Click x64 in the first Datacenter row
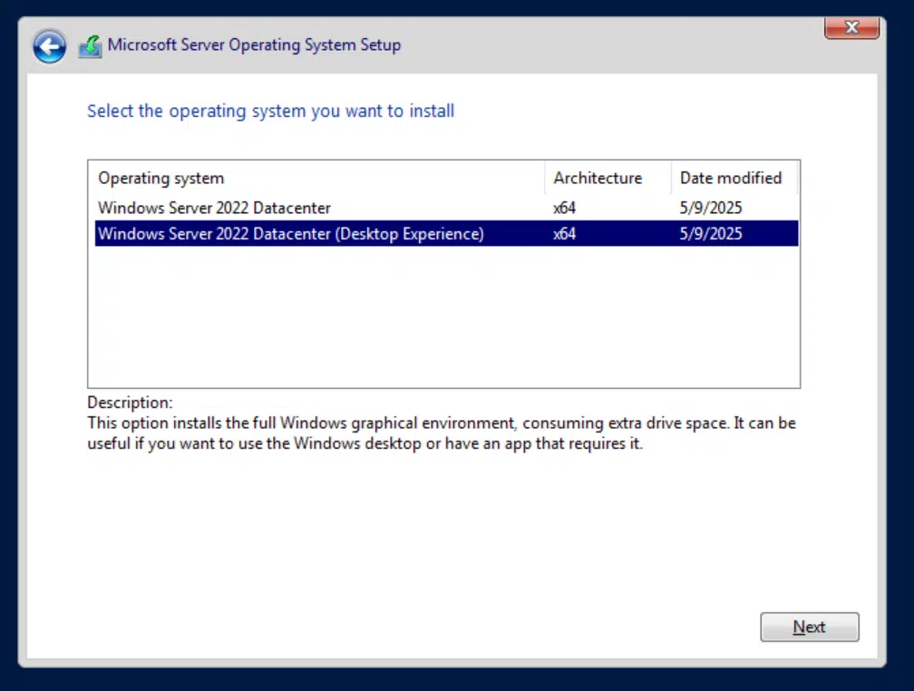914x691 pixels. coord(565,208)
